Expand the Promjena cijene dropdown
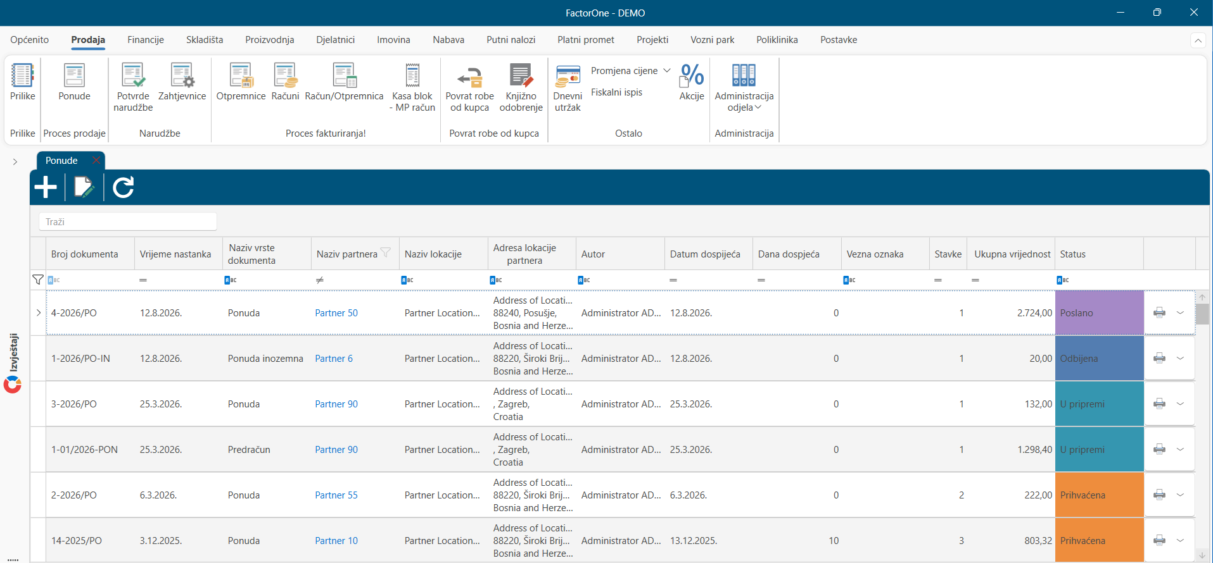Screen dimensions: 1213x563 (x=667, y=71)
